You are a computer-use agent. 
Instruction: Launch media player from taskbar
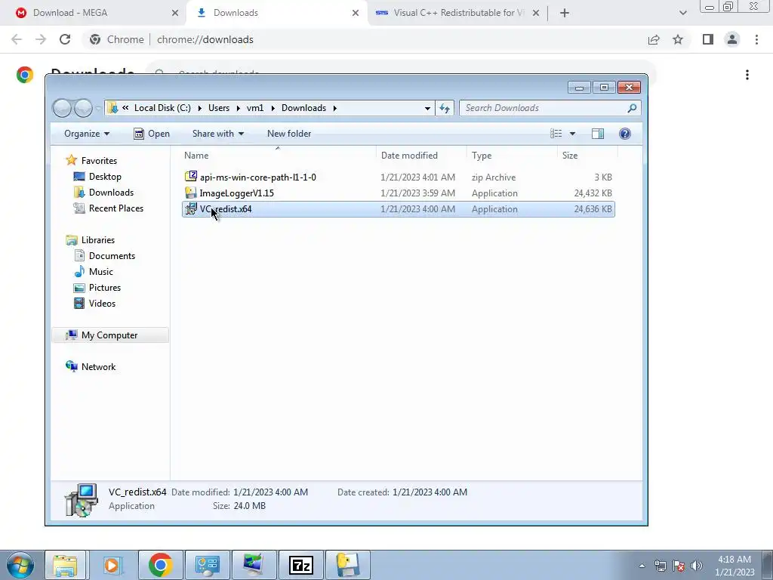point(112,565)
